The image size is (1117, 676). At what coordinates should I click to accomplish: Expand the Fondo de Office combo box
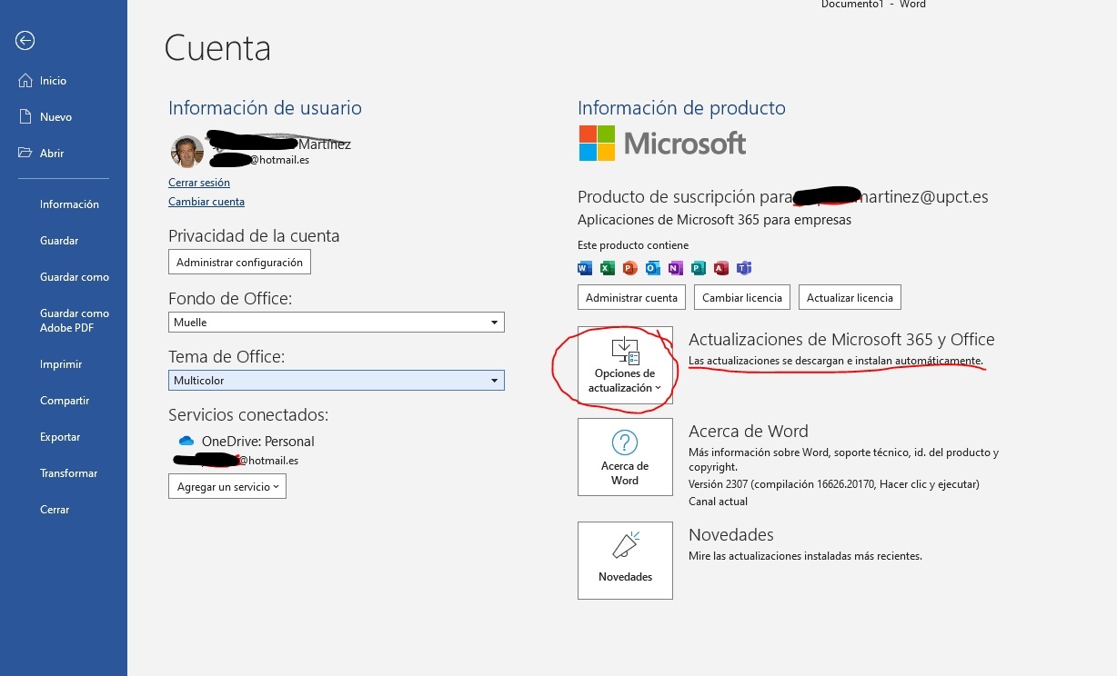337,323
